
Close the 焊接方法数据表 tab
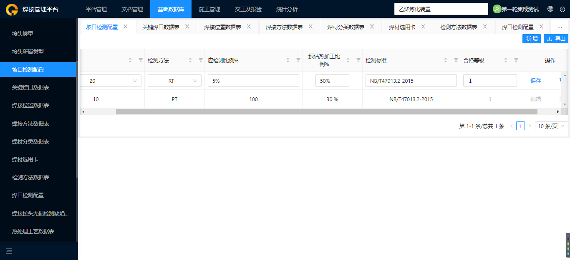[x=310, y=27]
